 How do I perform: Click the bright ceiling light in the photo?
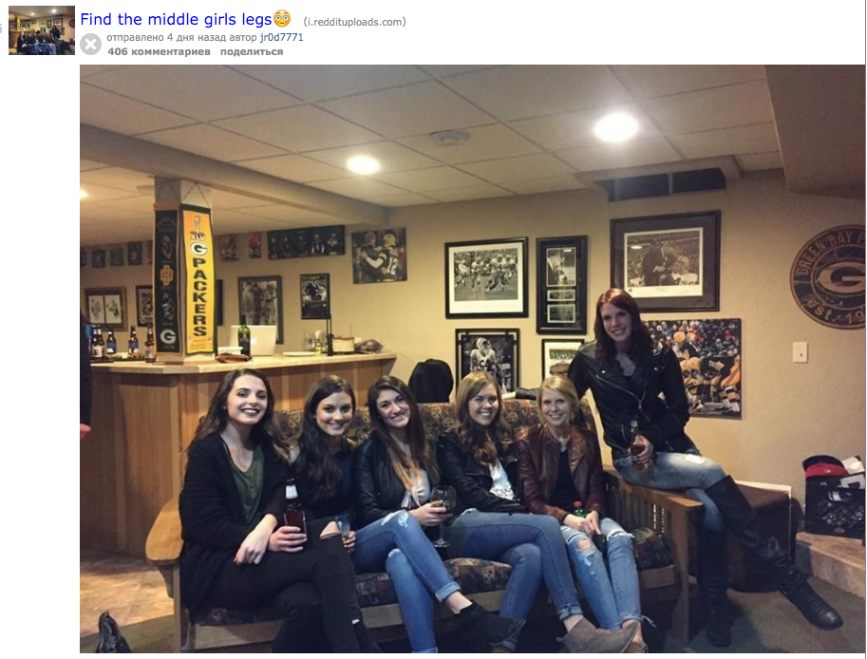coord(616,127)
